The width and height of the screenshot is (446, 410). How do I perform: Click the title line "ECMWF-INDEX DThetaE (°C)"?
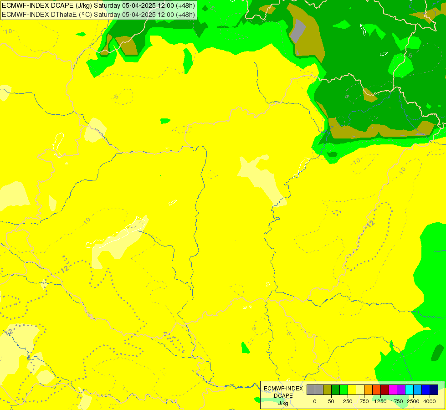click(47, 15)
